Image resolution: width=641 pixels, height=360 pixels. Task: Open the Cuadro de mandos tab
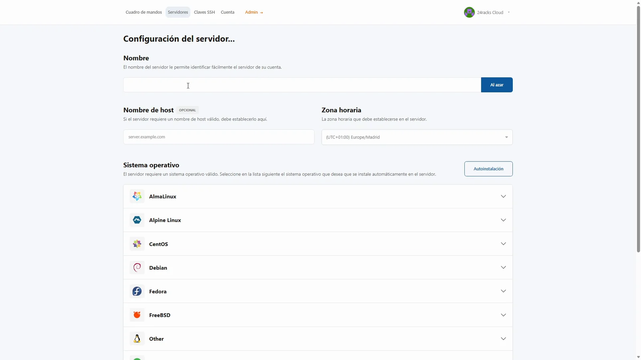[144, 12]
